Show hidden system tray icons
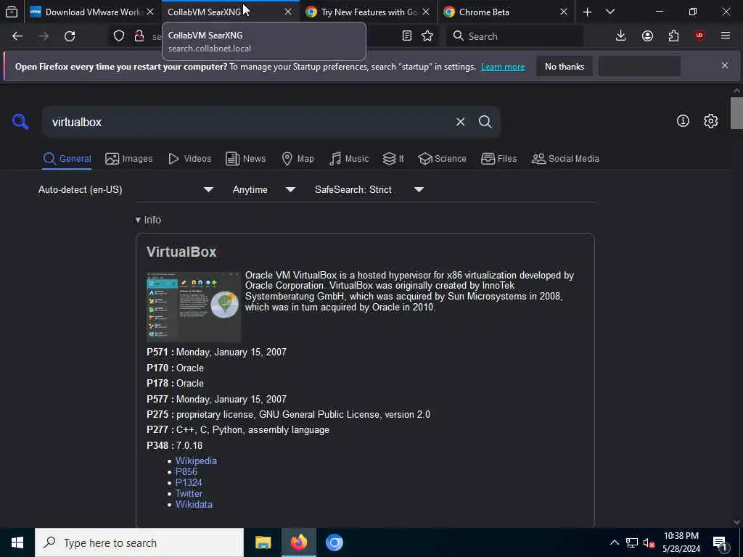Viewport: 743px width, 557px height. click(614, 542)
